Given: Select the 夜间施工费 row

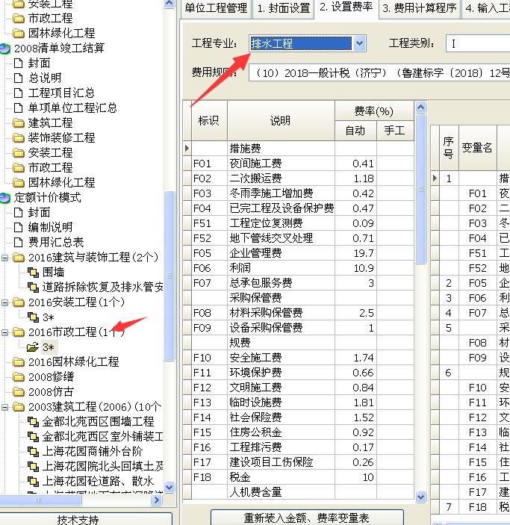Looking at the screenshot, I should click(299, 164).
